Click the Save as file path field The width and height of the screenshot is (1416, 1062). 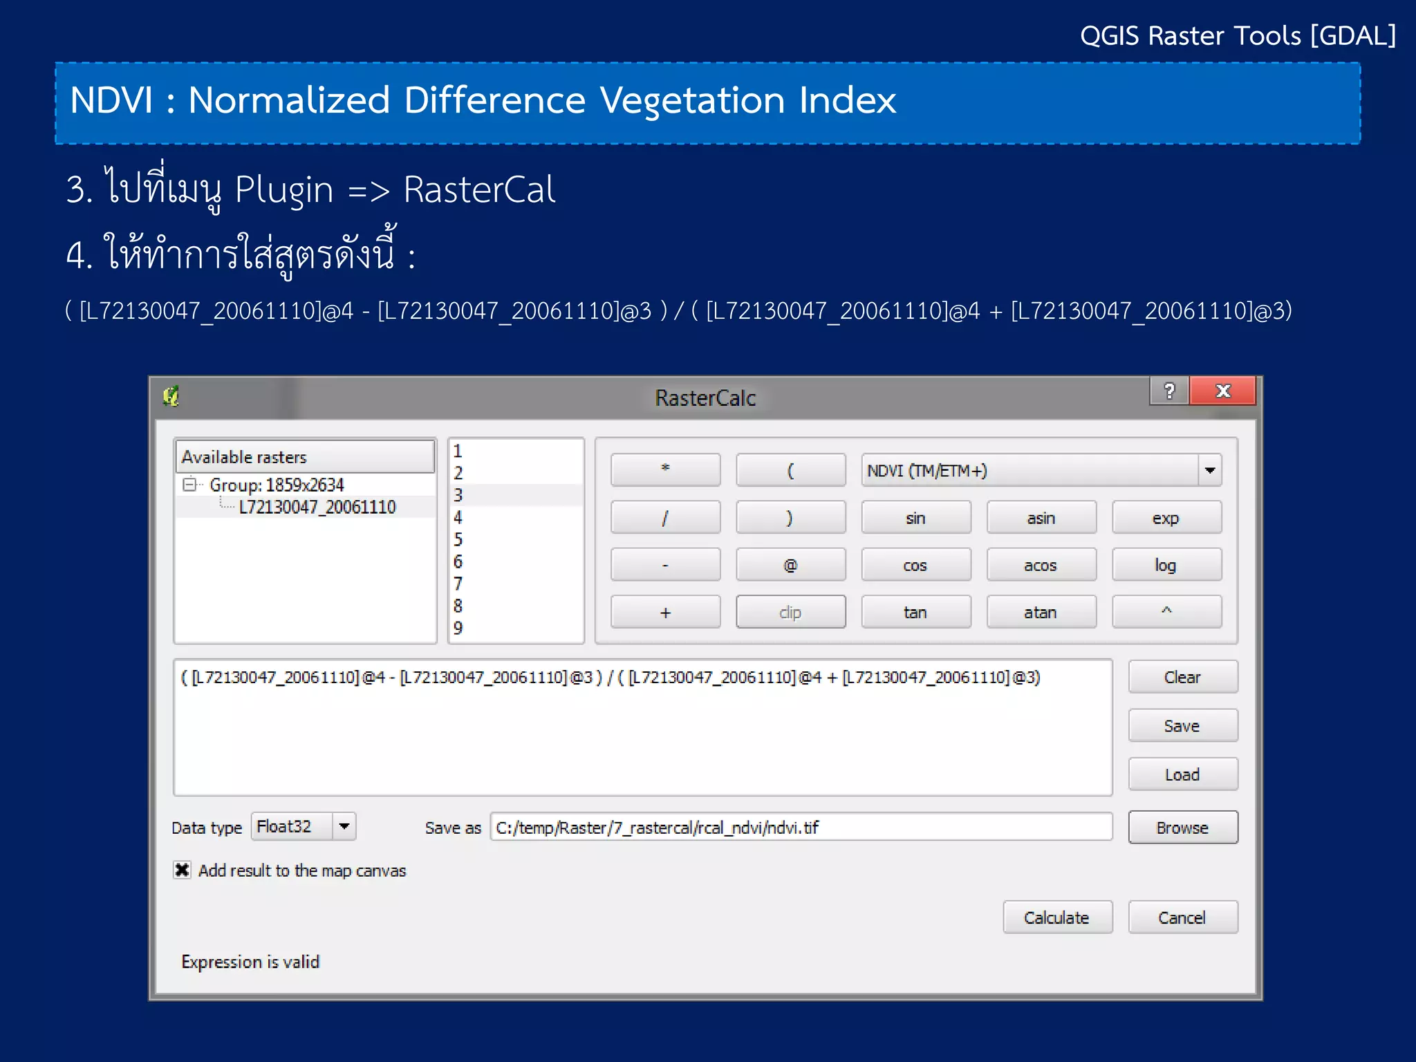pos(801,827)
